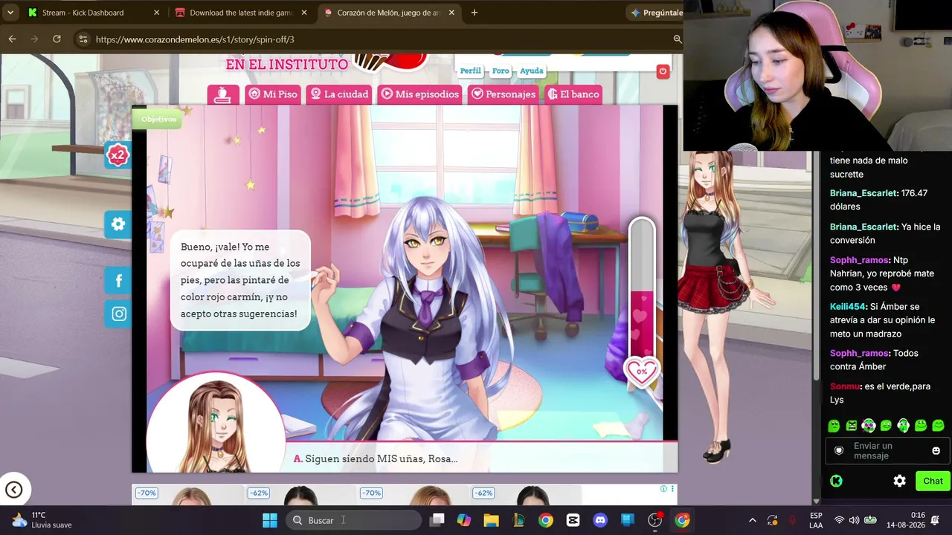This screenshot has height=535, width=952.
Task: Click the red power logout icon
Action: [x=663, y=71]
